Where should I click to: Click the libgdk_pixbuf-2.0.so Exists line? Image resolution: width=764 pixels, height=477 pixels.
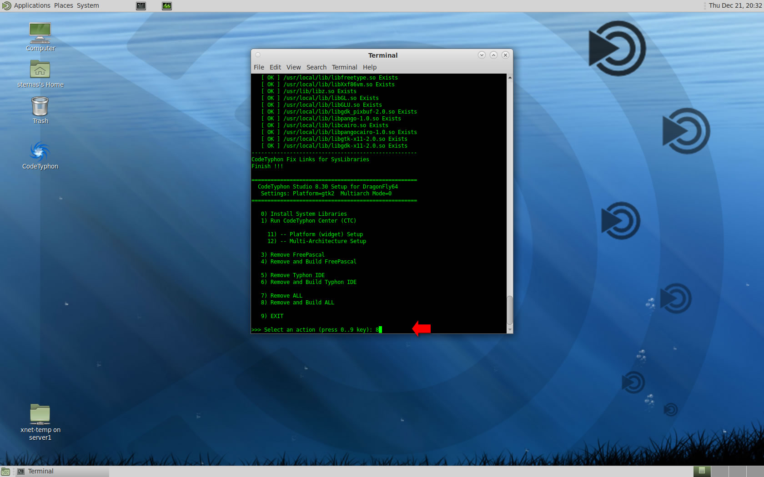[x=339, y=112]
